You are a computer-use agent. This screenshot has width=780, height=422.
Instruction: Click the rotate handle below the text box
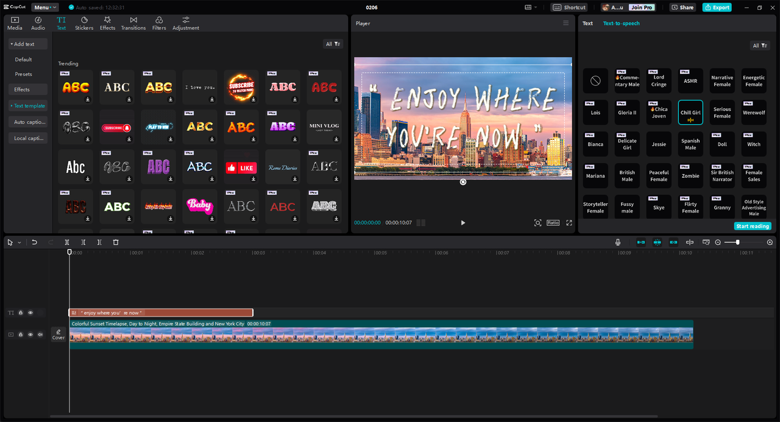463,181
